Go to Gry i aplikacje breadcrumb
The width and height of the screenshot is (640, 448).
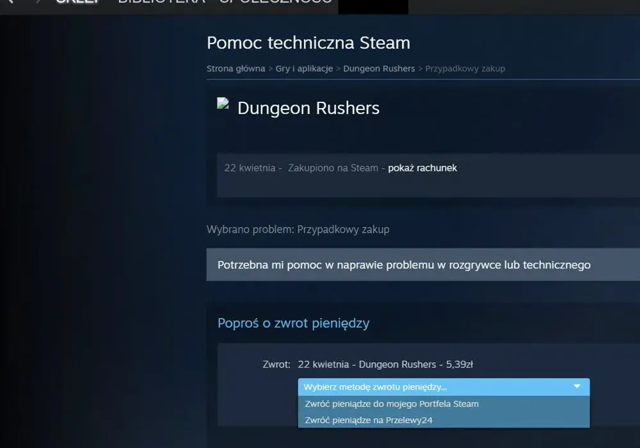pyautogui.click(x=304, y=68)
